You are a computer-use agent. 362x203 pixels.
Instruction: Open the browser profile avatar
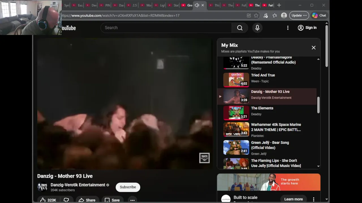point(284,16)
